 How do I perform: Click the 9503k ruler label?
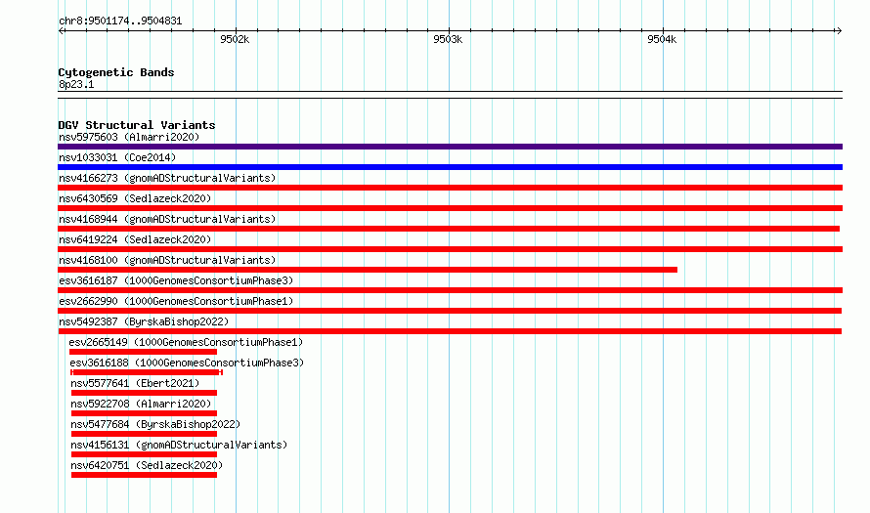[x=448, y=39]
